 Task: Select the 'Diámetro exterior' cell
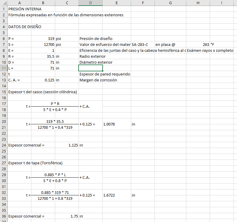click(90, 62)
